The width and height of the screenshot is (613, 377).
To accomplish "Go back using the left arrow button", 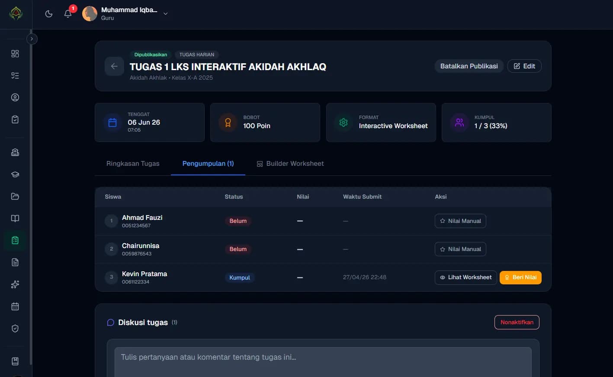I will click(114, 66).
